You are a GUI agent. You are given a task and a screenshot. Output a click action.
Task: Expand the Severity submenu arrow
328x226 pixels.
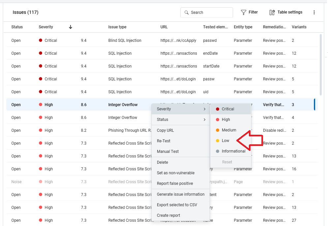coord(204,109)
